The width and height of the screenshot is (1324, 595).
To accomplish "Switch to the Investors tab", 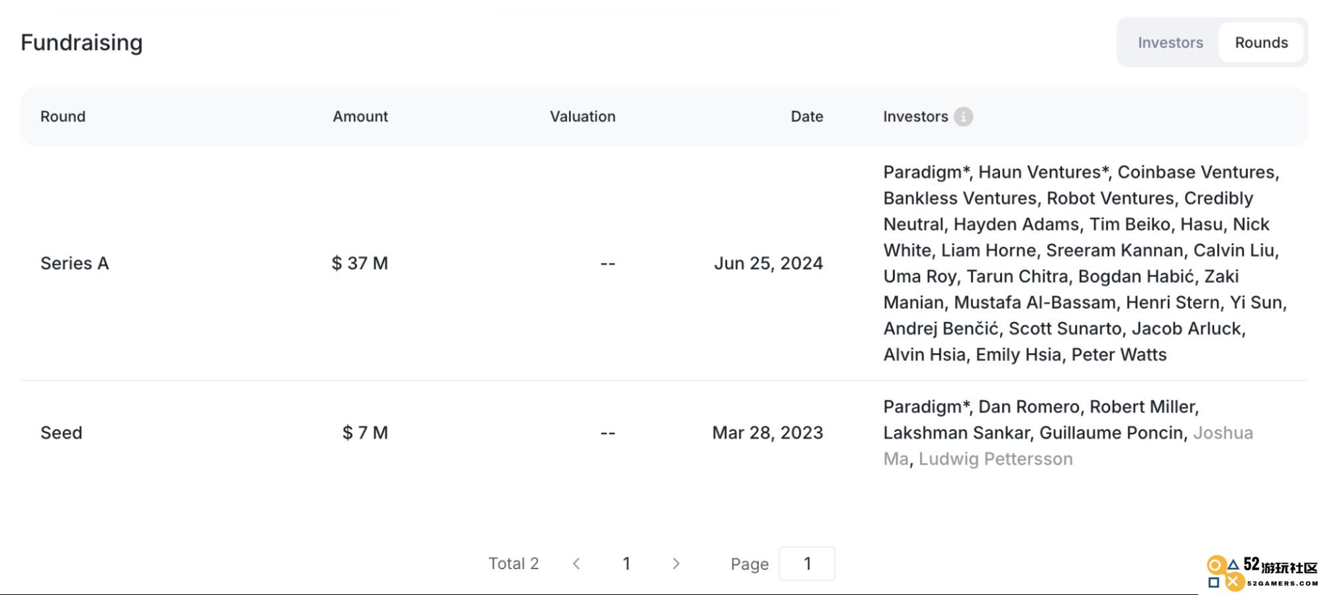I will tap(1170, 42).
